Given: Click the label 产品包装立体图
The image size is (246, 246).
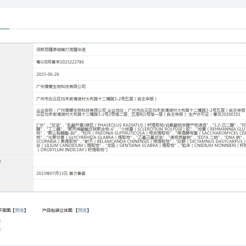Looking at the screenshot, I should [x=57, y=210].
